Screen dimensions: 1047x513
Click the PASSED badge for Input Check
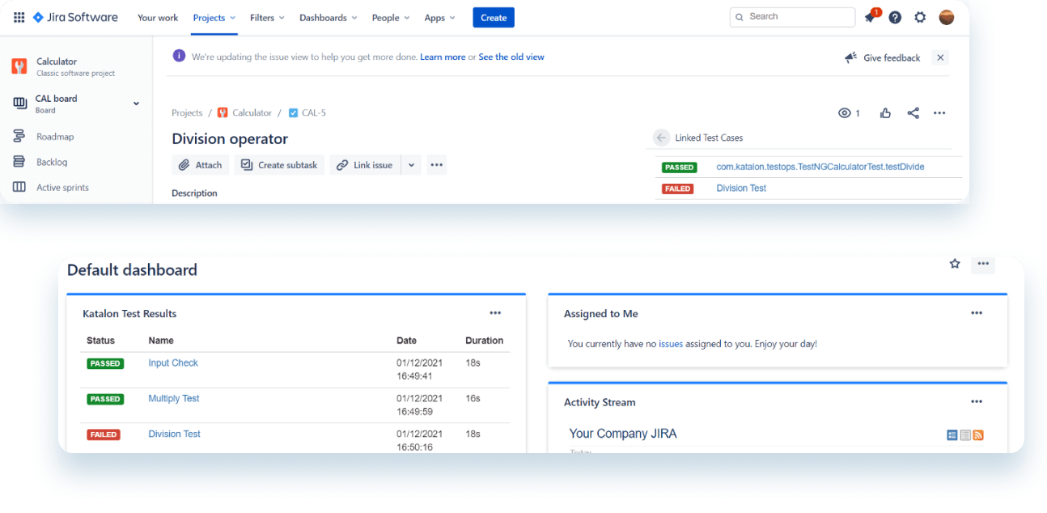pos(105,364)
